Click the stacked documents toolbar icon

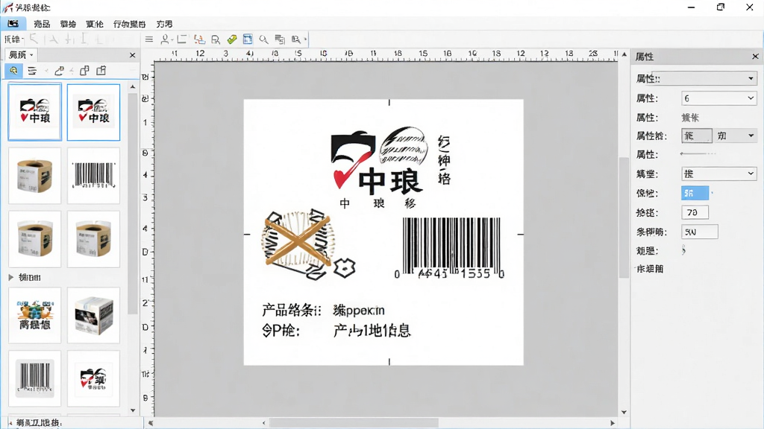(x=280, y=39)
